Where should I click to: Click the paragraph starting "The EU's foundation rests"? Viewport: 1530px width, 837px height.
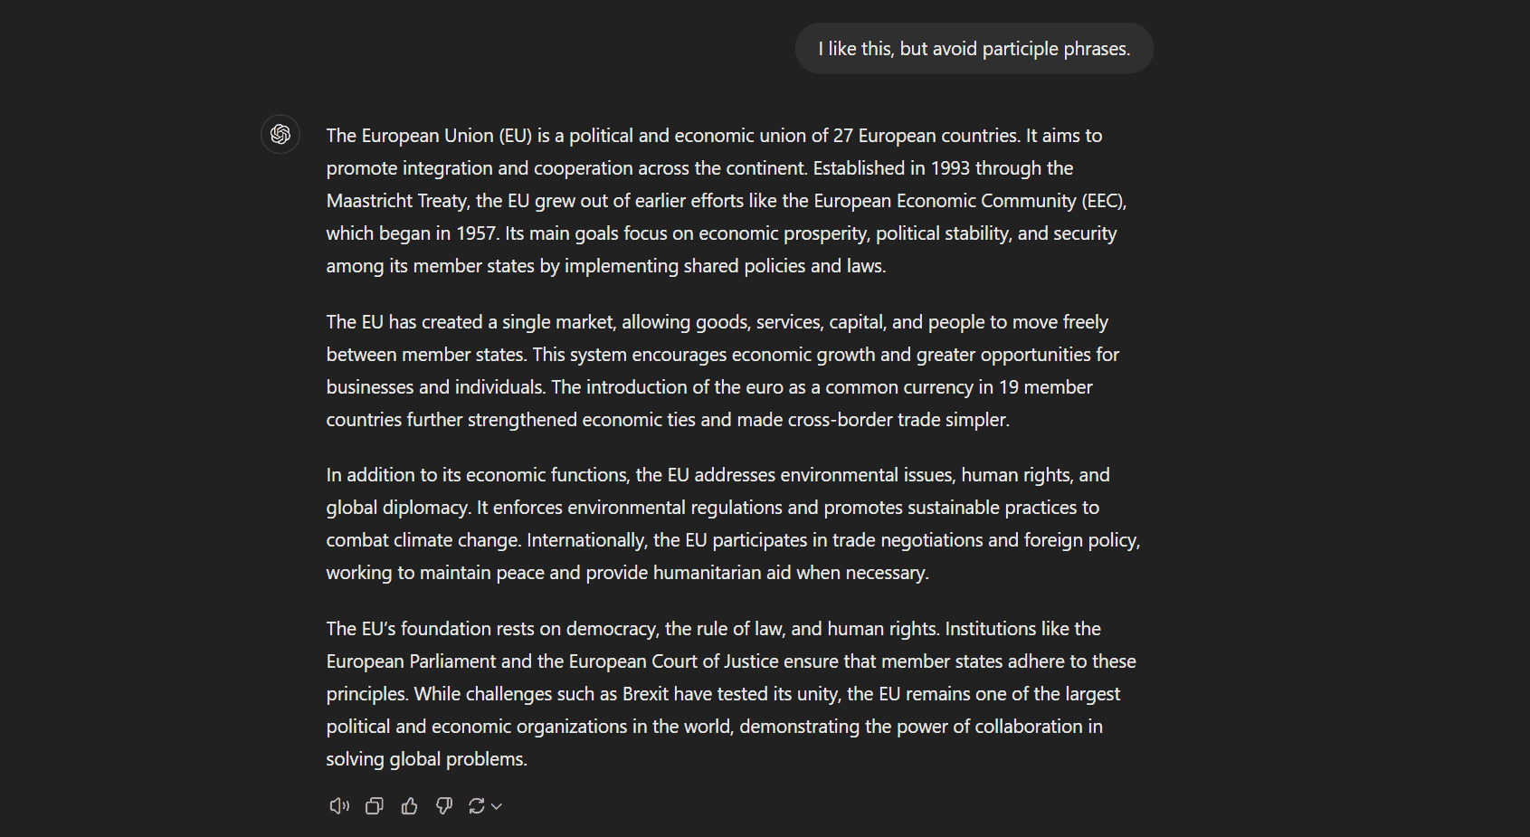(733, 694)
